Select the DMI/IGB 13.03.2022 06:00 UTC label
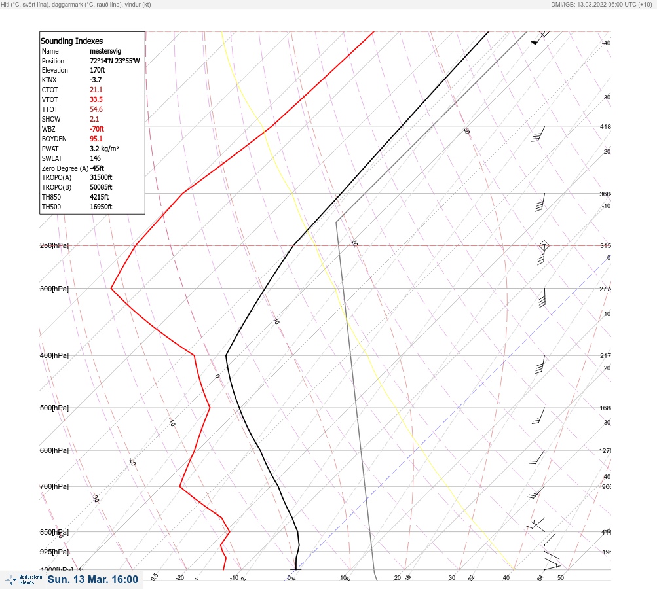This screenshot has height=589, width=657. click(602, 5)
